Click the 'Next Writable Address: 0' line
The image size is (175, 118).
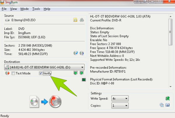point(107,56)
